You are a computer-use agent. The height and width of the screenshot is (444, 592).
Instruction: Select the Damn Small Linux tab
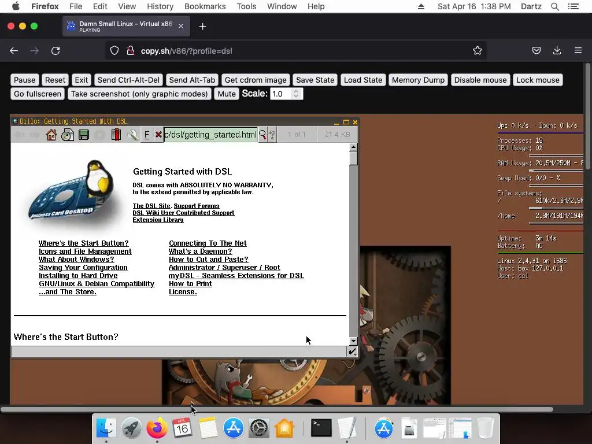(x=126, y=26)
